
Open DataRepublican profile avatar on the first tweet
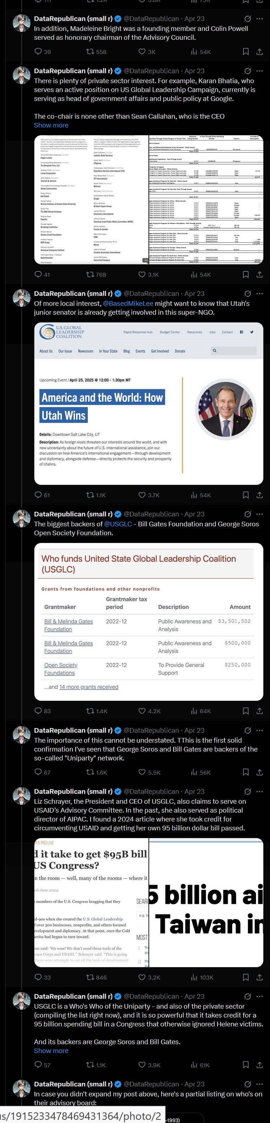[21, 23]
